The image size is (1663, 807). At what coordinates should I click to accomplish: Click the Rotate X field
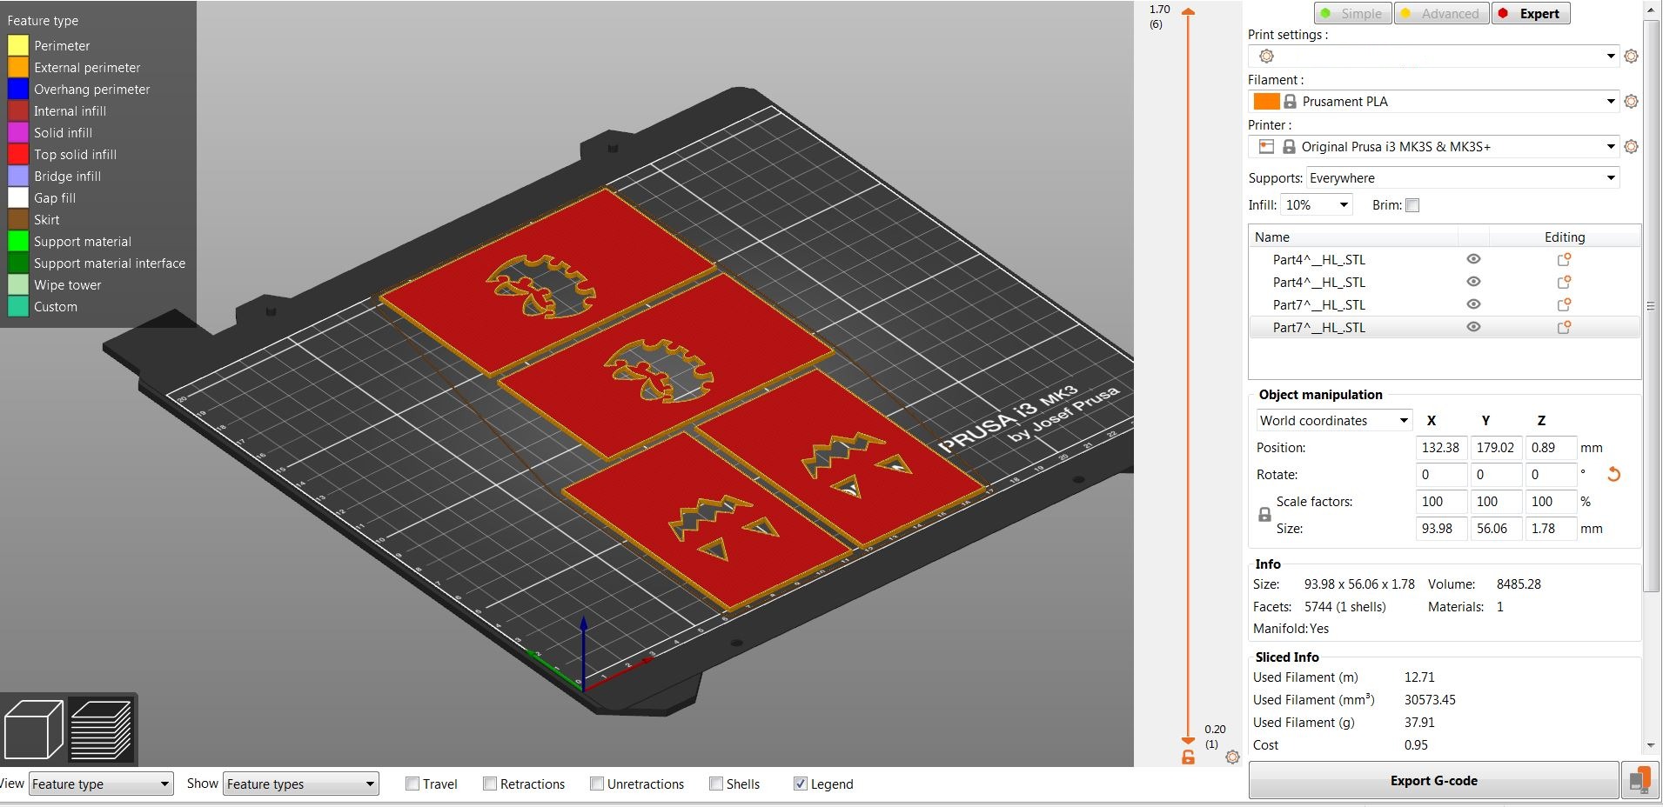(1441, 475)
